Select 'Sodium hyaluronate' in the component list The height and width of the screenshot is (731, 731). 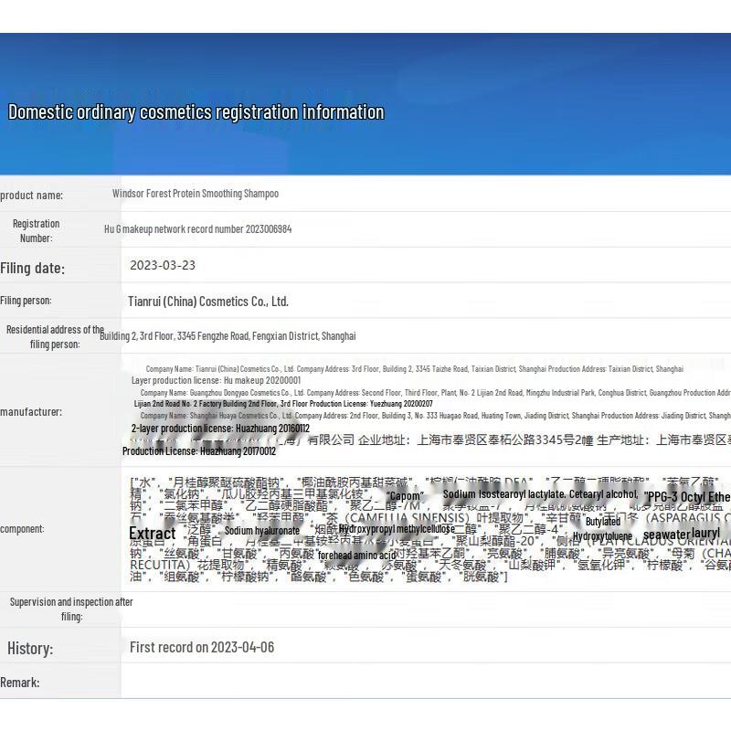click(261, 531)
